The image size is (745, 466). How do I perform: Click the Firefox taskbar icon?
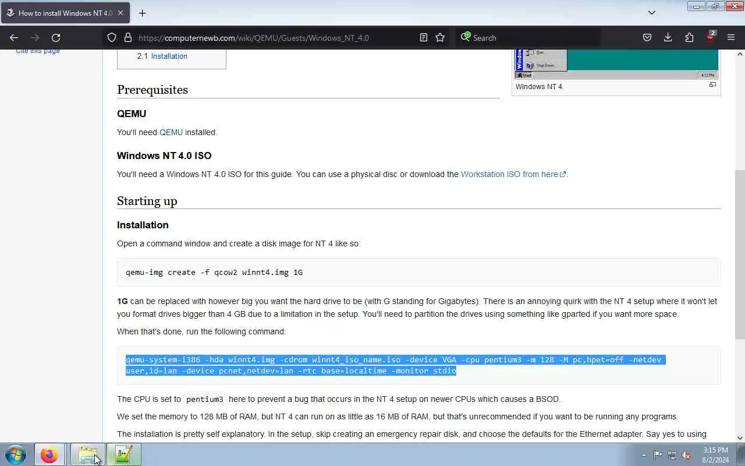(49, 455)
